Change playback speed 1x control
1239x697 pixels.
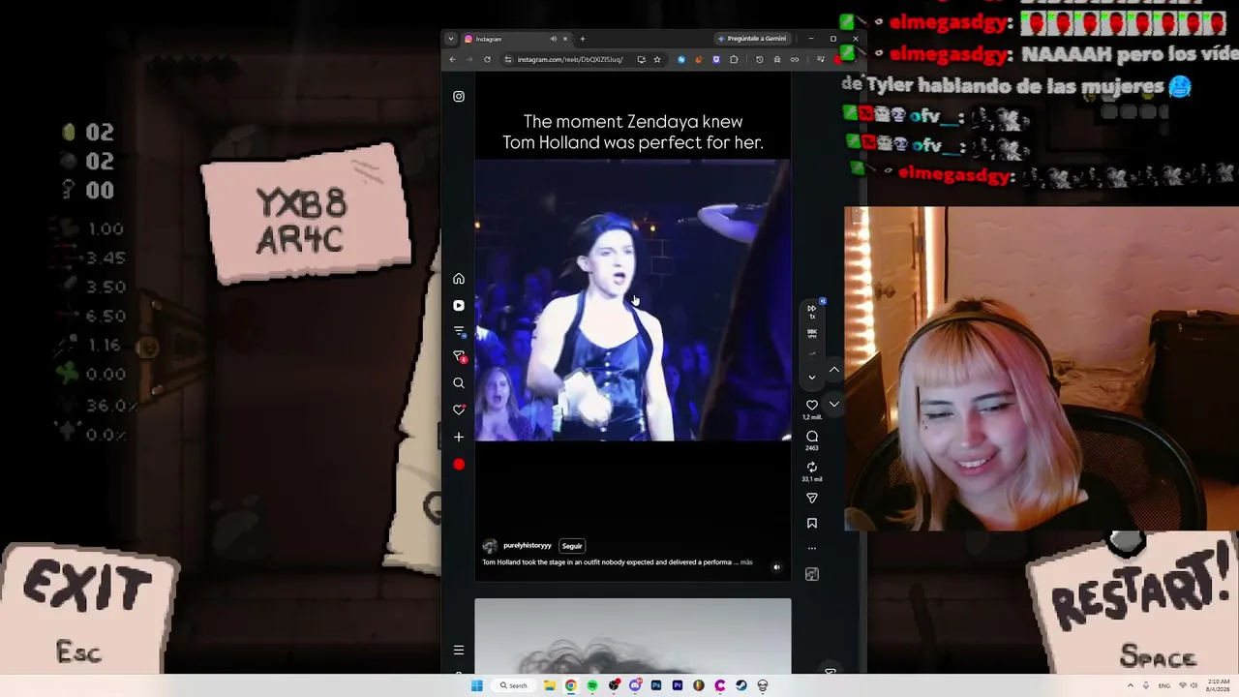[x=812, y=312]
